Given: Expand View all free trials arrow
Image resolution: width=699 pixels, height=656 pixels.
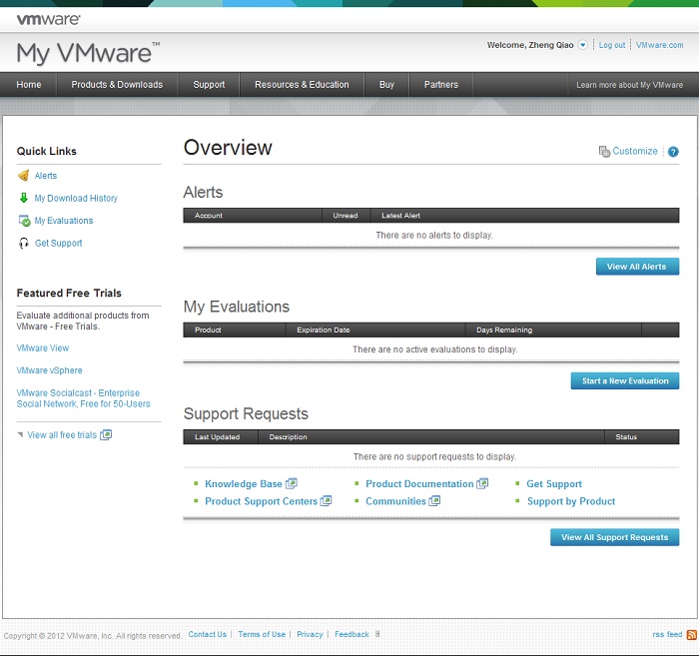Looking at the screenshot, I should (x=20, y=434).
